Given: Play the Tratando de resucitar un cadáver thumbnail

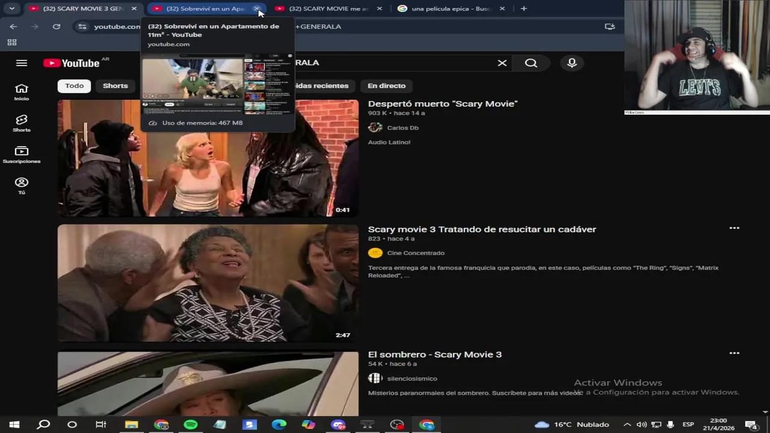Looking at the screenshot, I should (208, 283).
